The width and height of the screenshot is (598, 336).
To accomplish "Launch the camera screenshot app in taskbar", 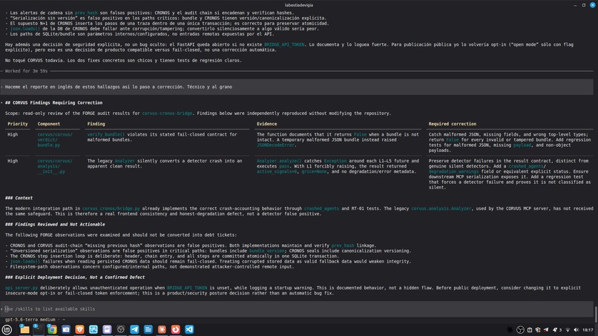I will click(x=65, y=329).
